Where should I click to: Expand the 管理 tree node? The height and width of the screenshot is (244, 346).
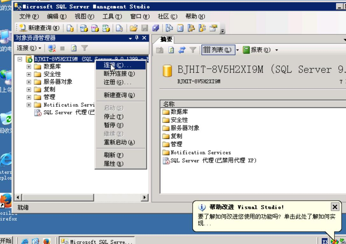click(29, 97)
